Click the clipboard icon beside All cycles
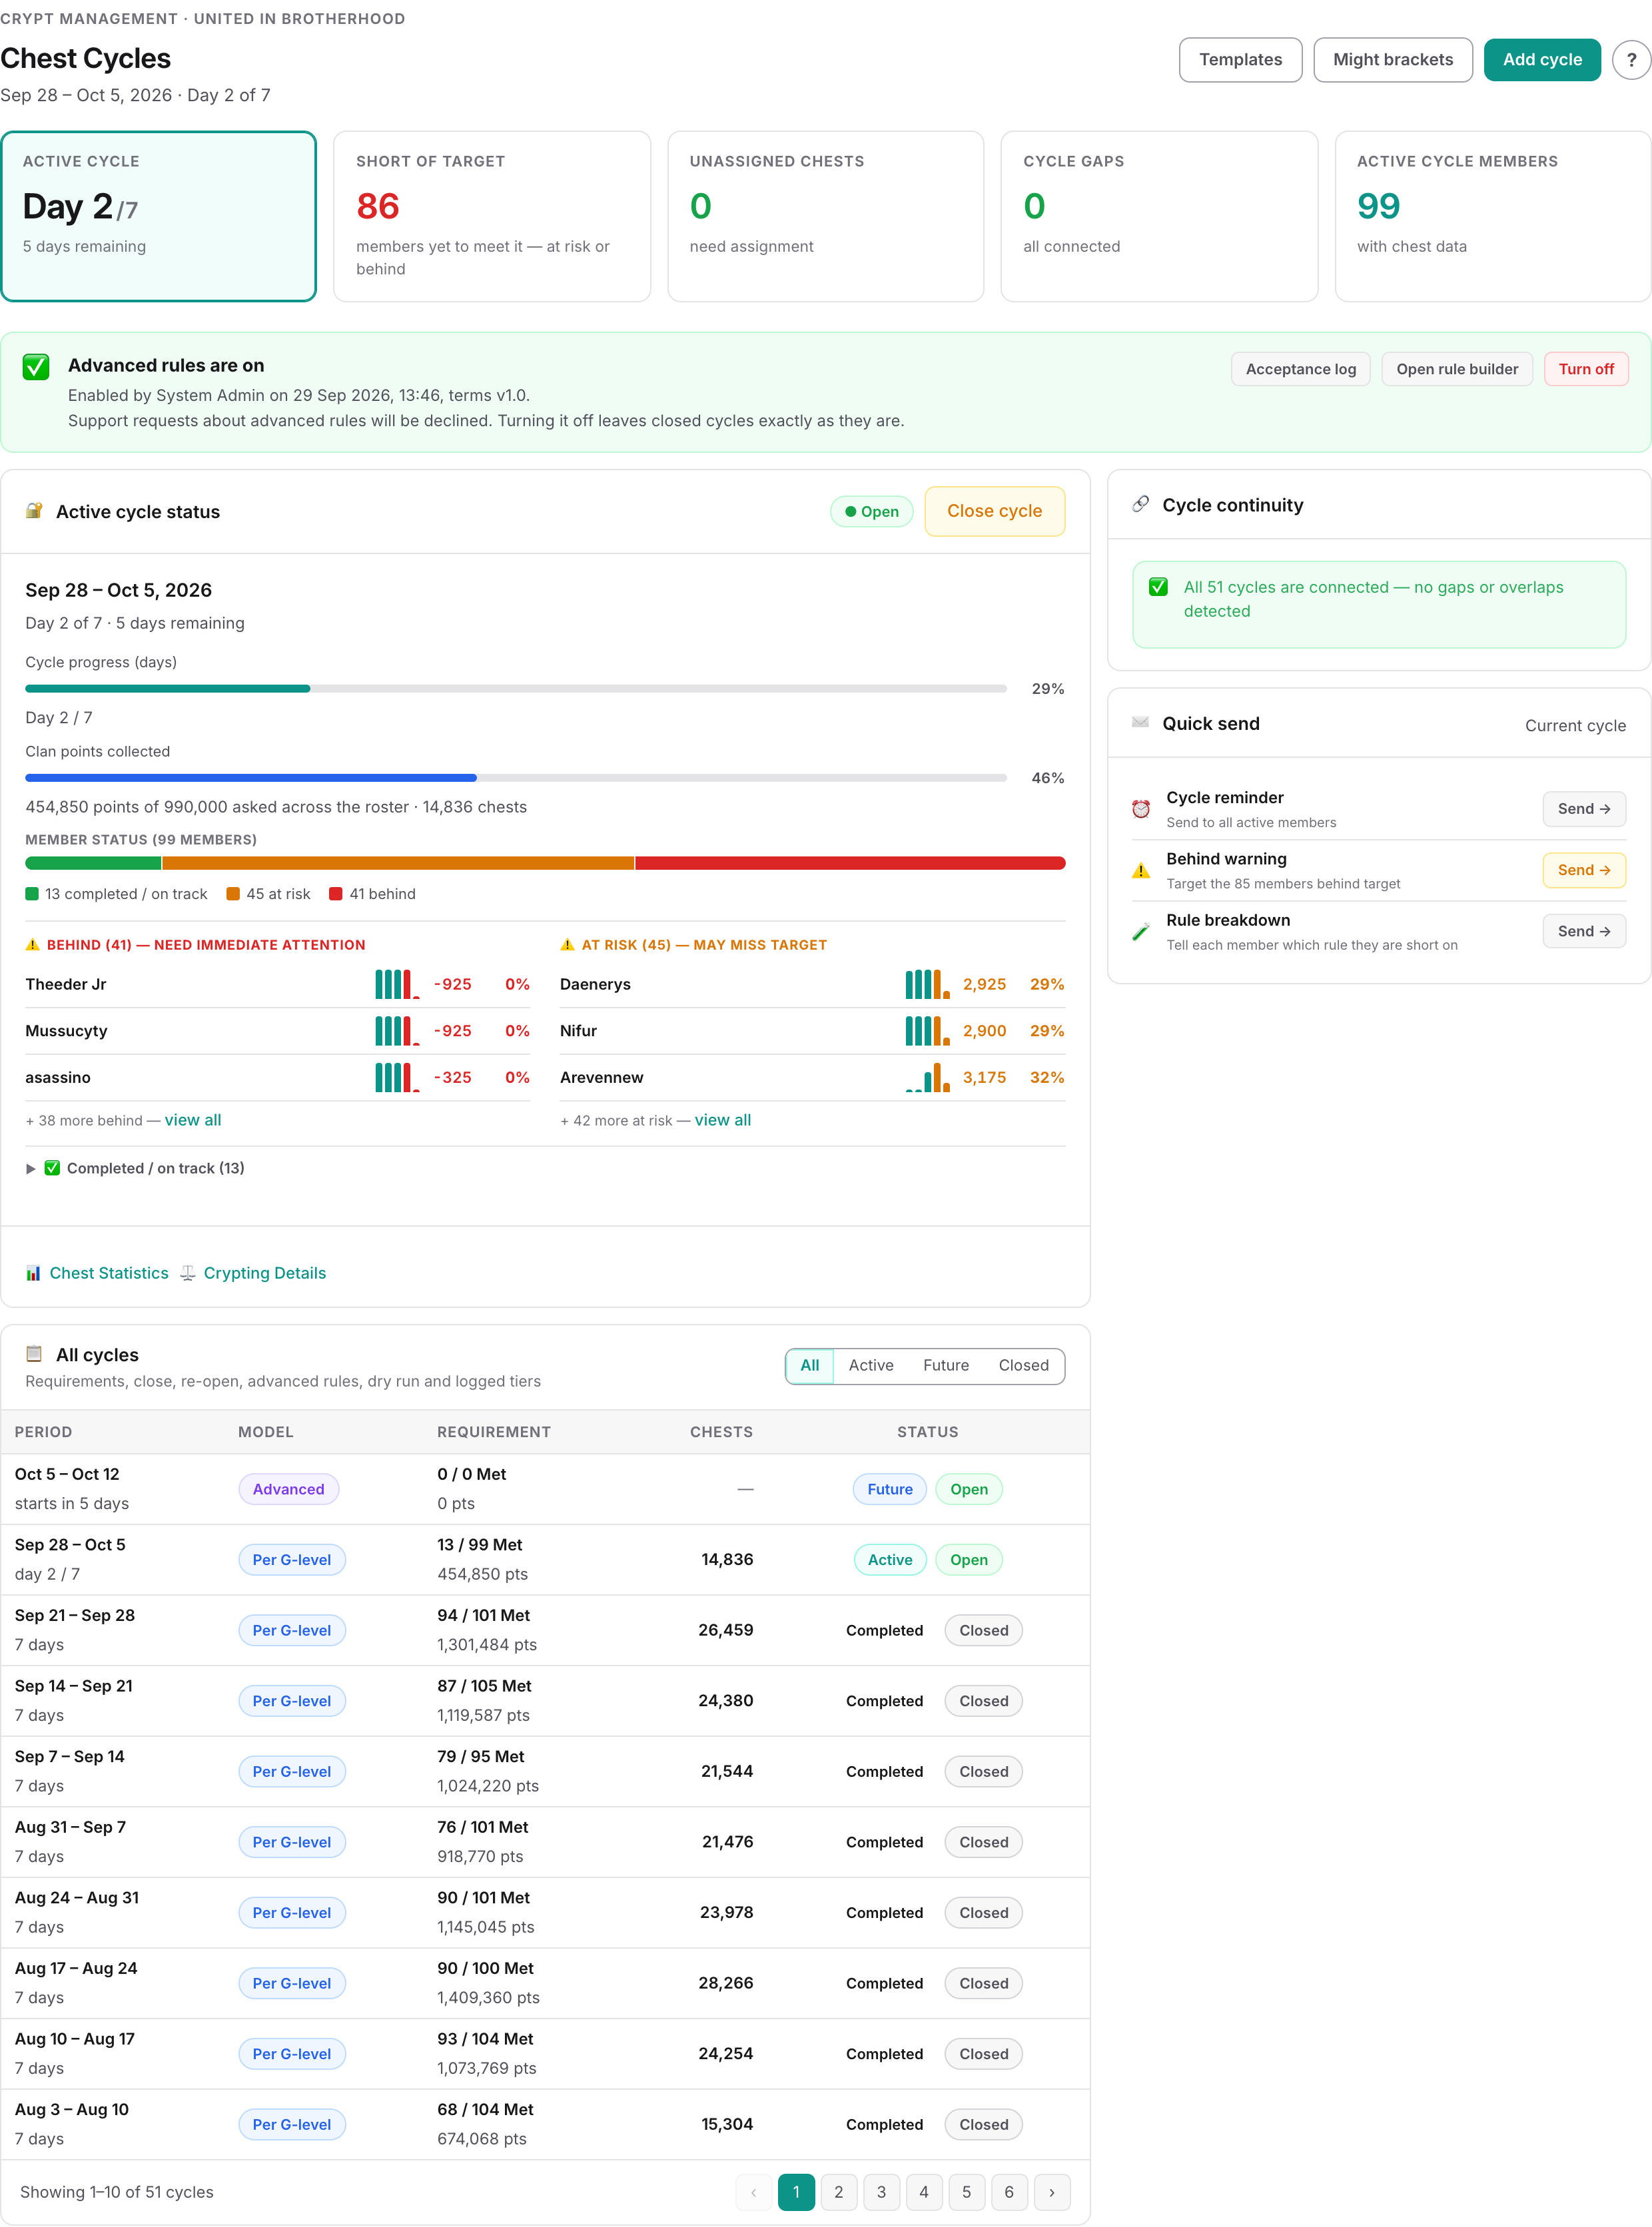This screenshot has height=2227, width=1652. (34, 1353)
